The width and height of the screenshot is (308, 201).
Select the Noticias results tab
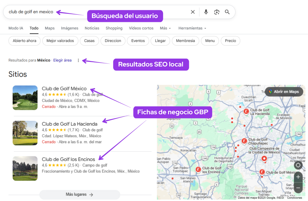pos(92,28)
